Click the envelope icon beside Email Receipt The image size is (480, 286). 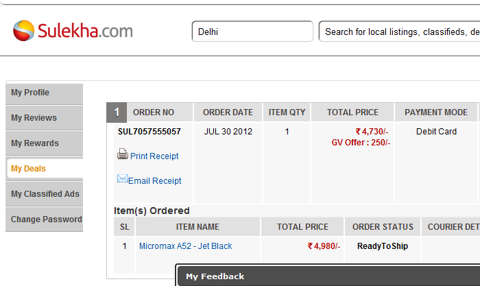[123, 179]
